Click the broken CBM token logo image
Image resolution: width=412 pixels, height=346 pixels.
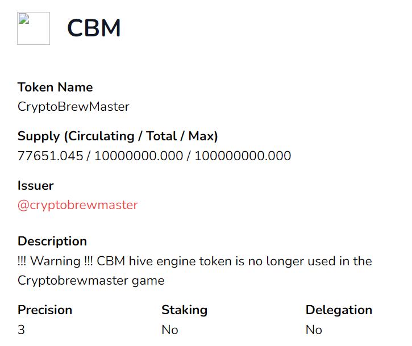(34, 28)
